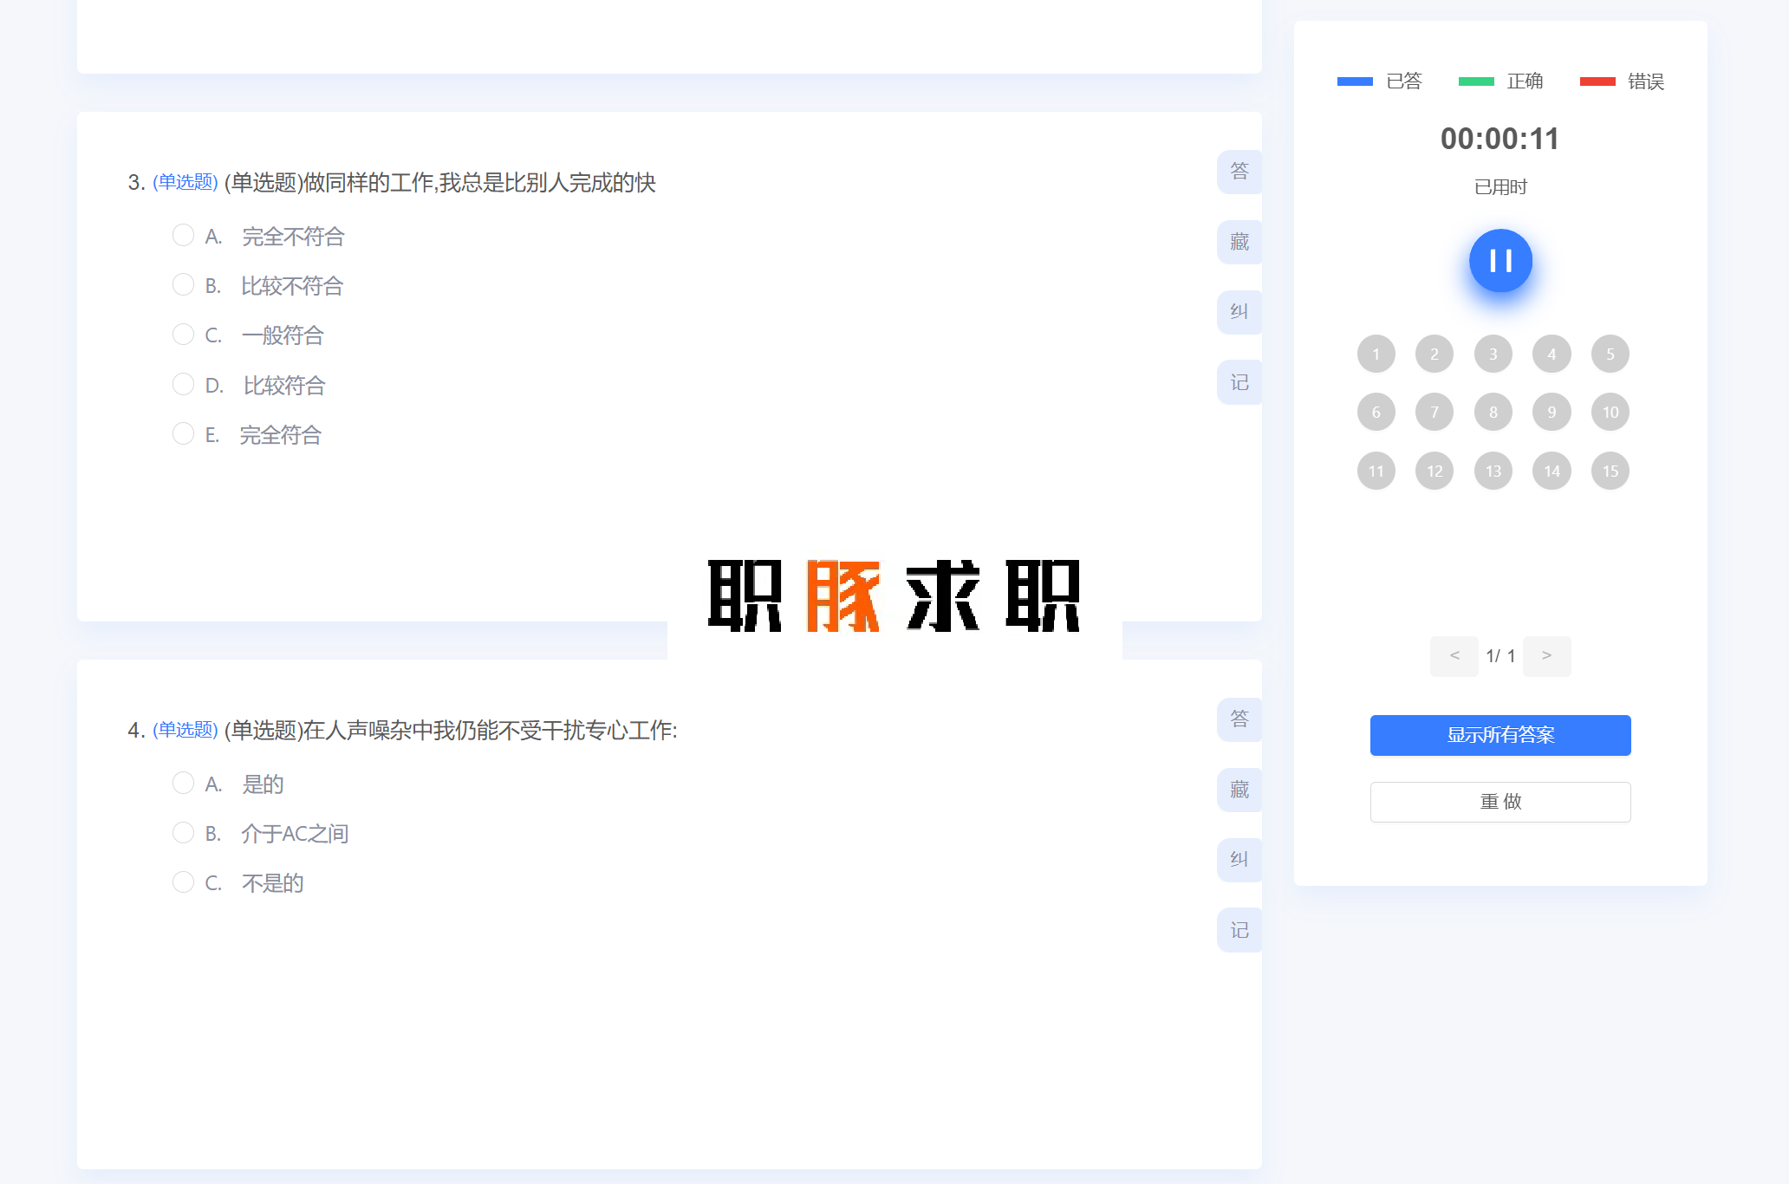Click the red 错误 legend swatch
This screenshot has height=1184, width=1789.
(1597, 81)
